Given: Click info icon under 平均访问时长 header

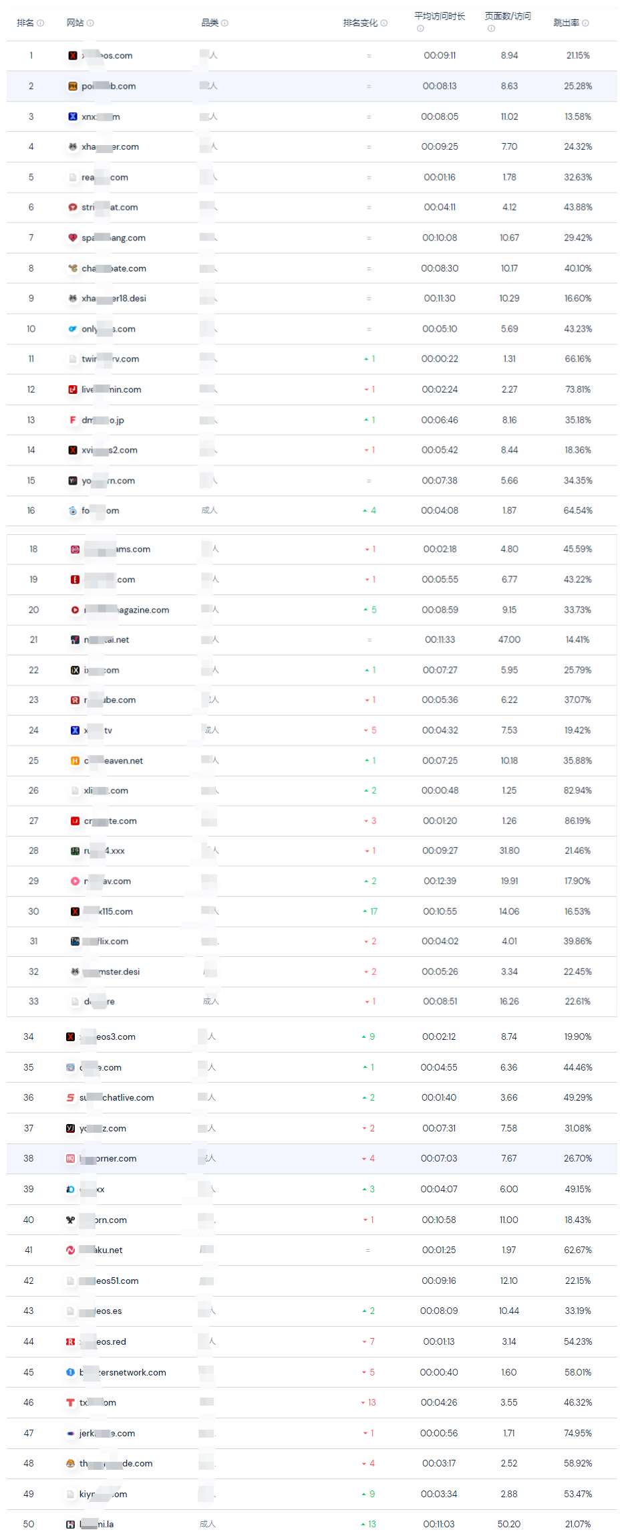Looking at the screenshot, I should tap(420, 29).
